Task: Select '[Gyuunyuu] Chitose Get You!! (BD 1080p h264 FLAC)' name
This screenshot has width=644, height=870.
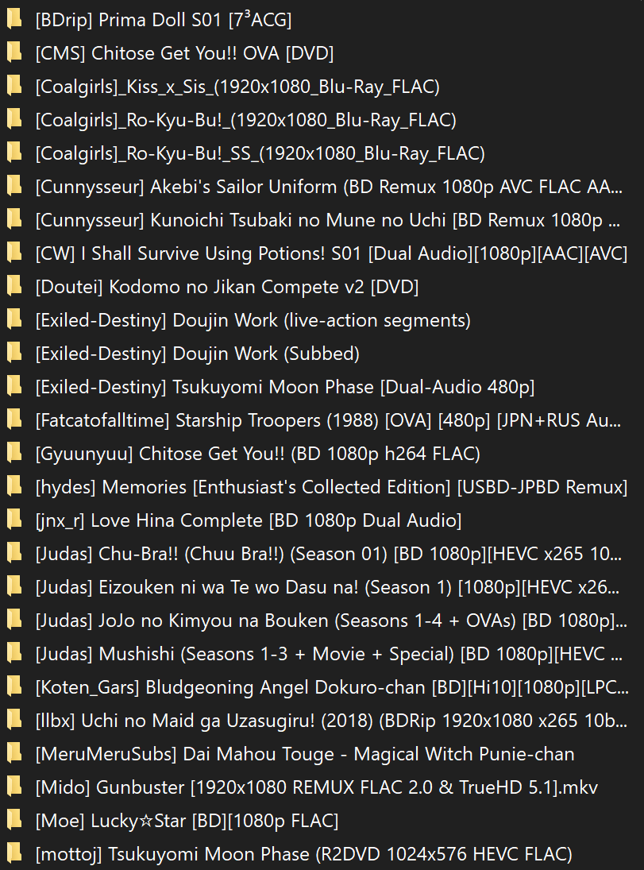Action: [258, 454]
